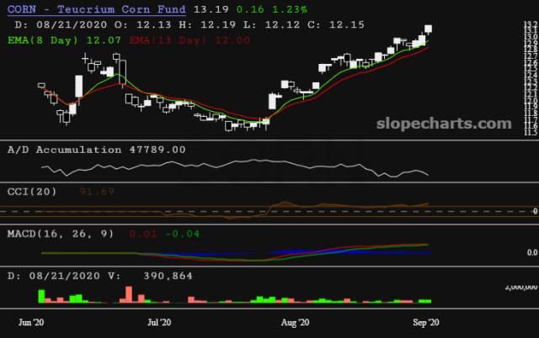The height and width of the screenshot is (338, 539).
Task: Click the close value C: 12.15
Action: (336, 24)
